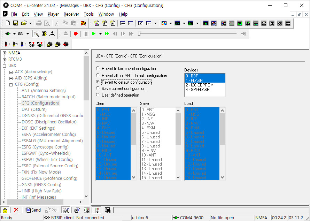The image size is (310, 221).
Task: Open the Sigma statistic view icon
Action: [141, 23]
